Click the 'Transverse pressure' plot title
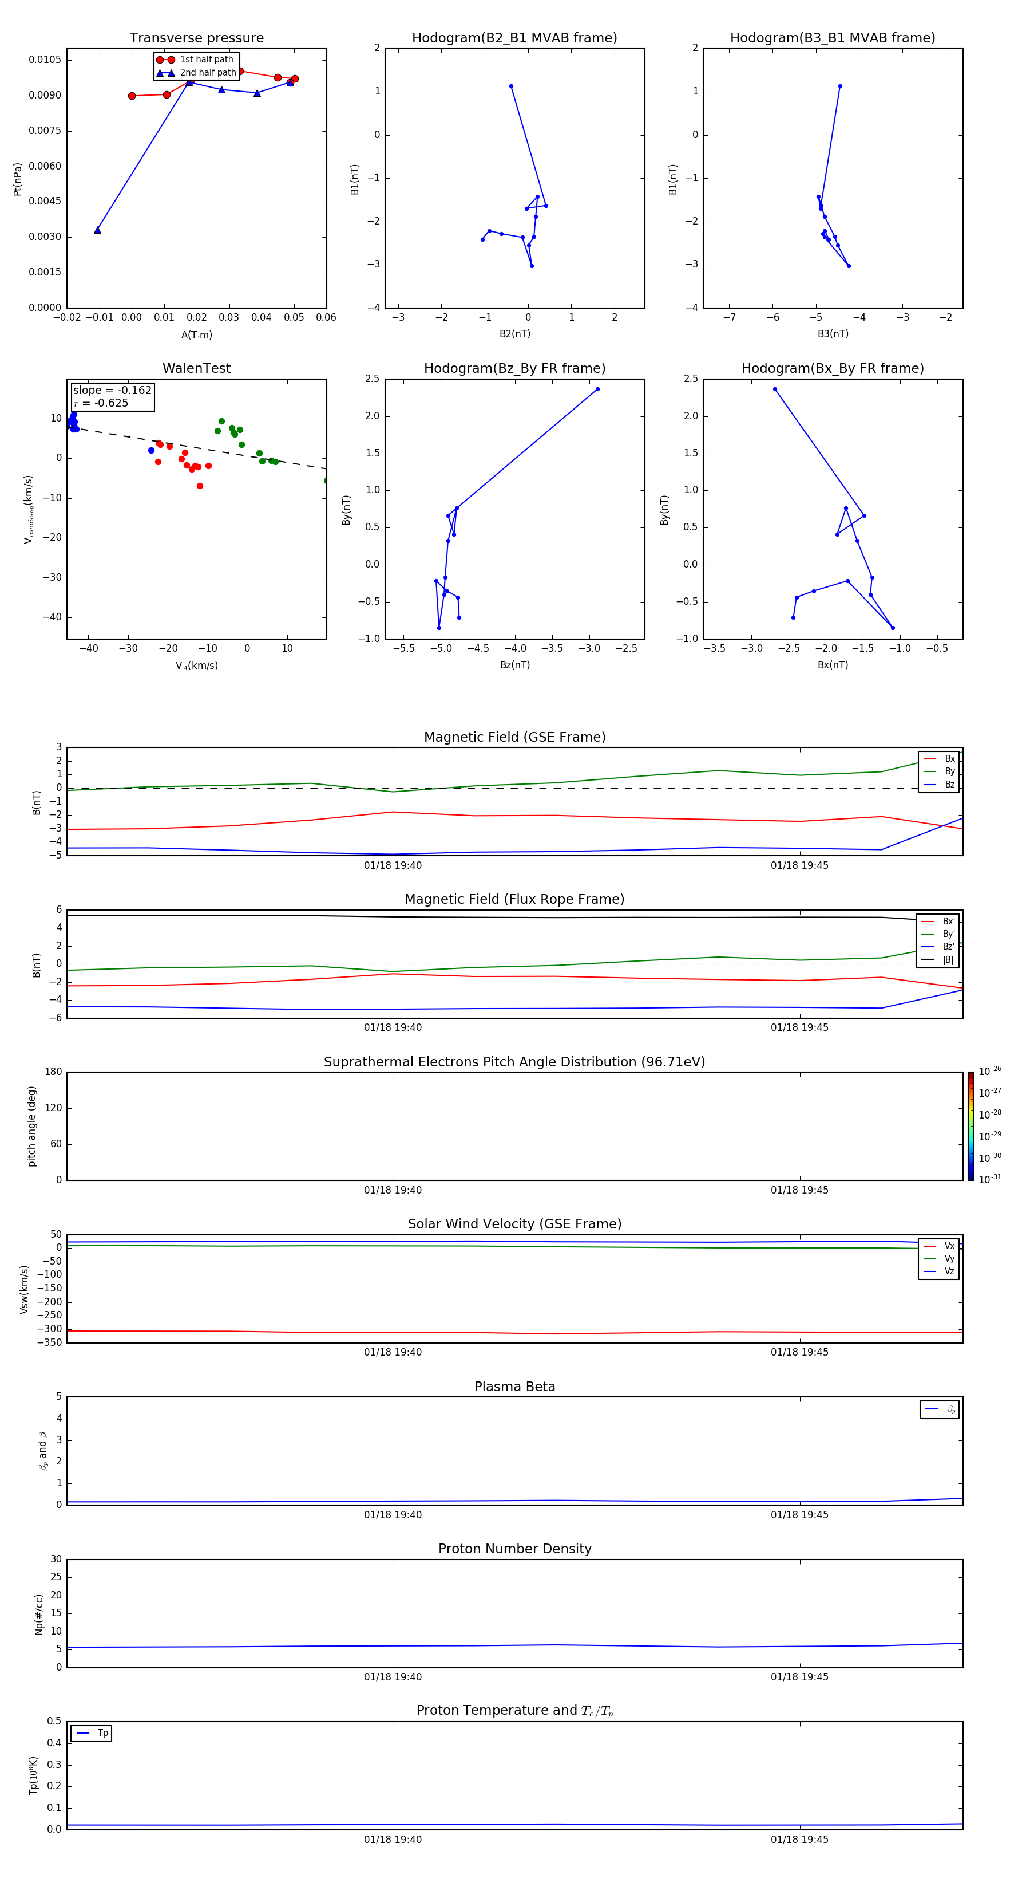This screenshot has width=1030, height=1890. point(196,37)
